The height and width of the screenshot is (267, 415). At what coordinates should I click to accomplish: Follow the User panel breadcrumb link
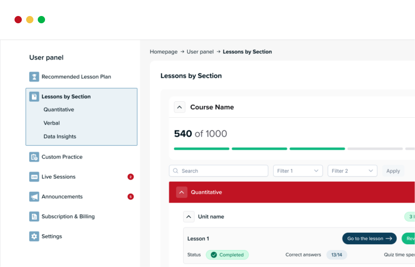pos(200,52)
